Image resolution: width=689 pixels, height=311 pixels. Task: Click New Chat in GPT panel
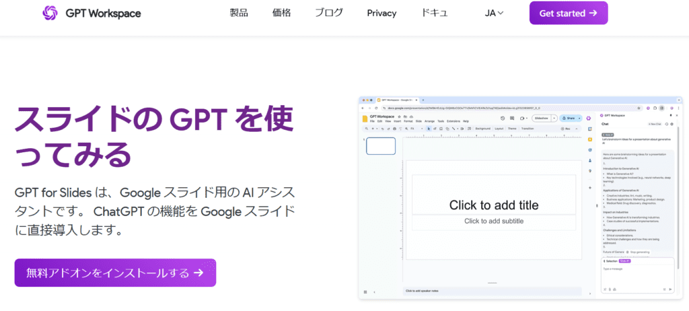[x=655, y=124]
